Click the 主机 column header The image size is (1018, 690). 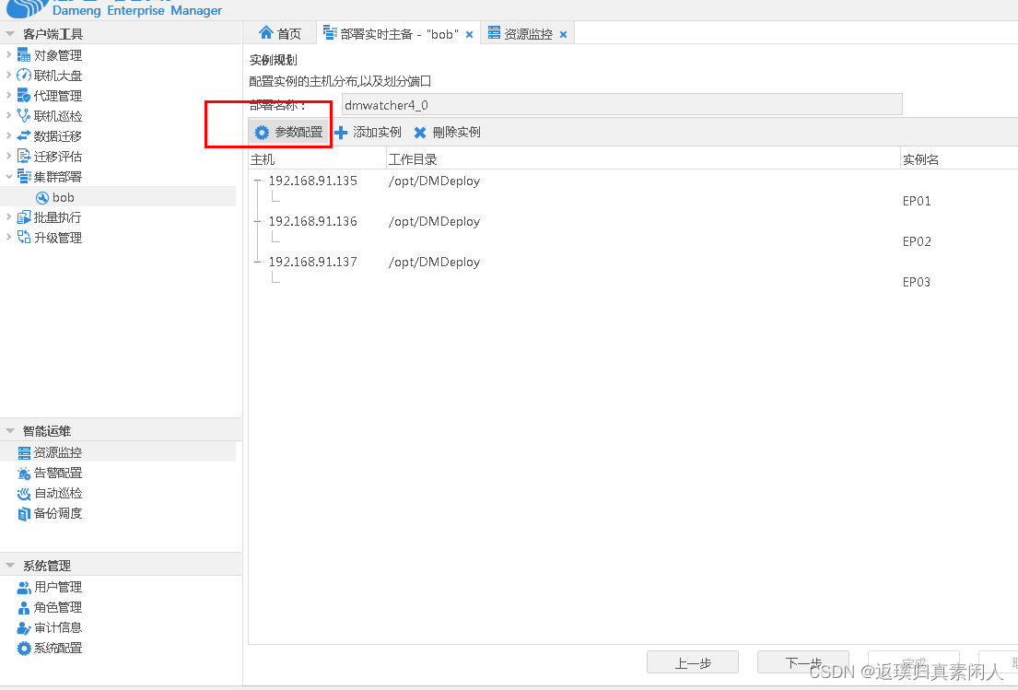click(x=318, y=159)
